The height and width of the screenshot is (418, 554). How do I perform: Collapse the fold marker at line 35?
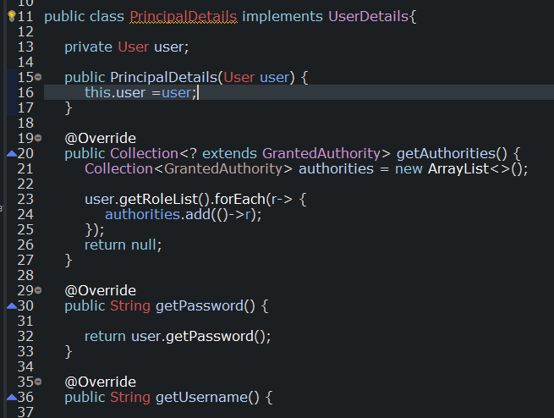coord(38,382)
